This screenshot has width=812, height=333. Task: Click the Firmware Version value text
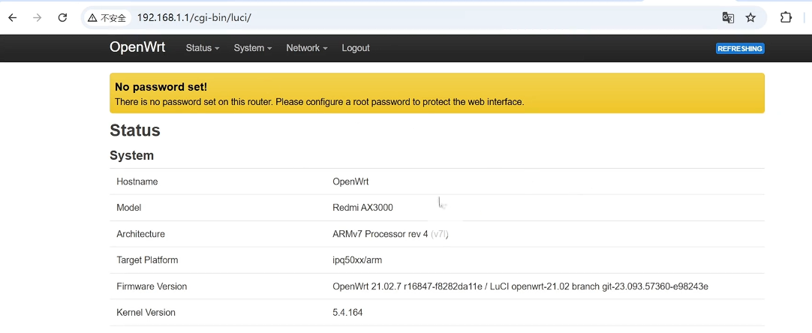click(520, 286)
